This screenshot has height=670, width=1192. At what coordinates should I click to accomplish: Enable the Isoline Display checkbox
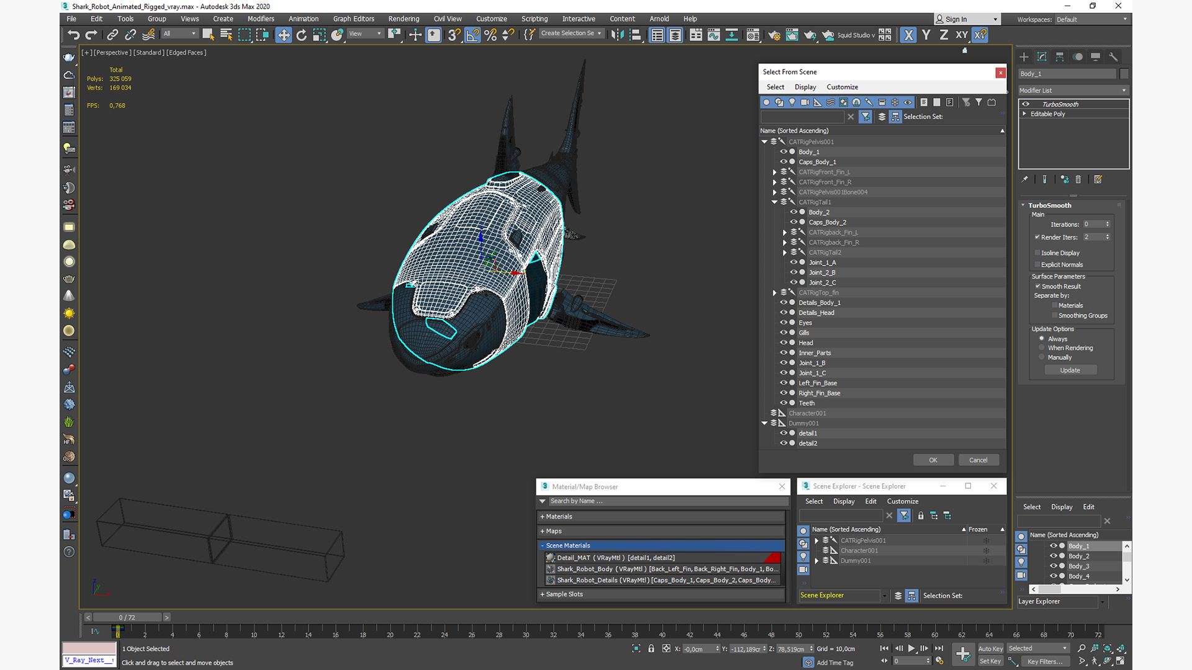(1037, 252)
